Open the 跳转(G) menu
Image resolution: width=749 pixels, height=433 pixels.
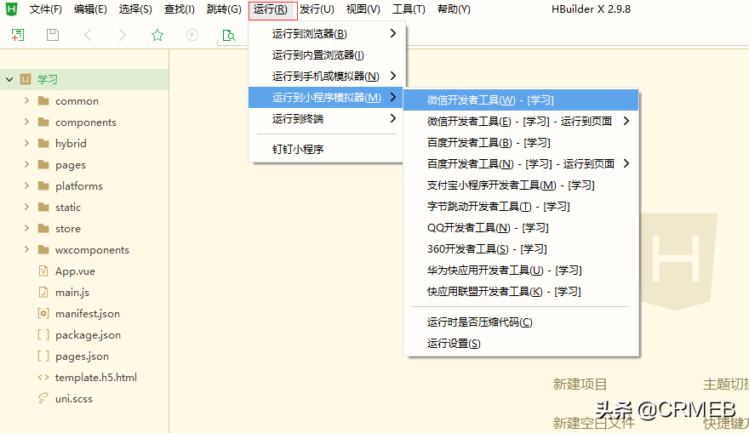(224, 9)
